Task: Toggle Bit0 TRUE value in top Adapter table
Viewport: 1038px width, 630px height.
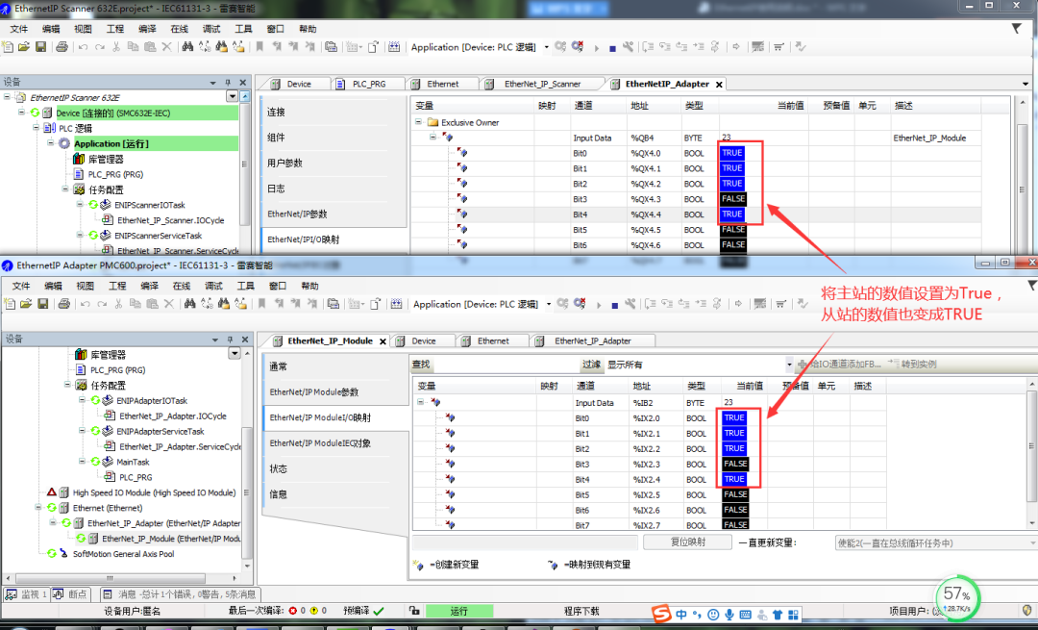Action: tap(732, 153)
